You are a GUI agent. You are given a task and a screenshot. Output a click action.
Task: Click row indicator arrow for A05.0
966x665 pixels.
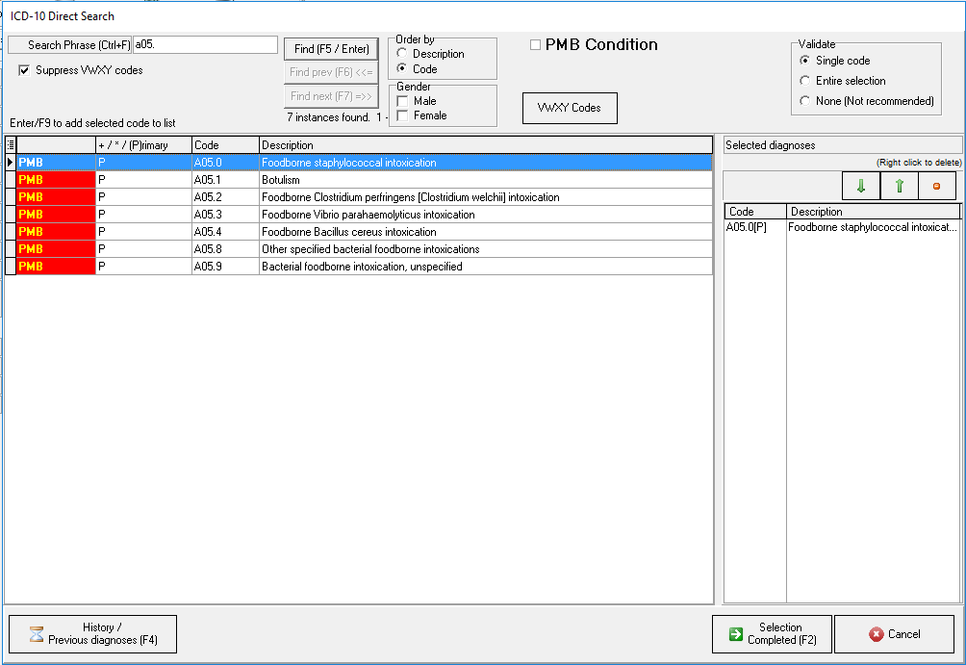click(11, 163)
